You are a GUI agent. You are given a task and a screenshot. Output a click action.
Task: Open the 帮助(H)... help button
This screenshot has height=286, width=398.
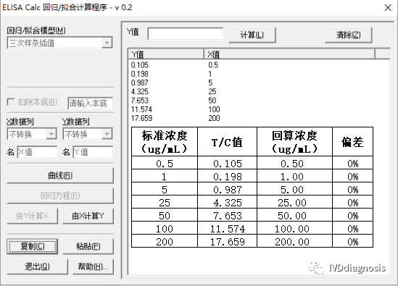pos(93,266)
